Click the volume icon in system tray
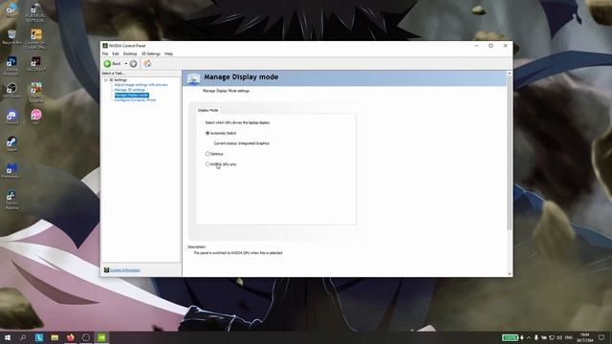The height and width of the screenshot is (344, 612). click(x=559, y=337)
